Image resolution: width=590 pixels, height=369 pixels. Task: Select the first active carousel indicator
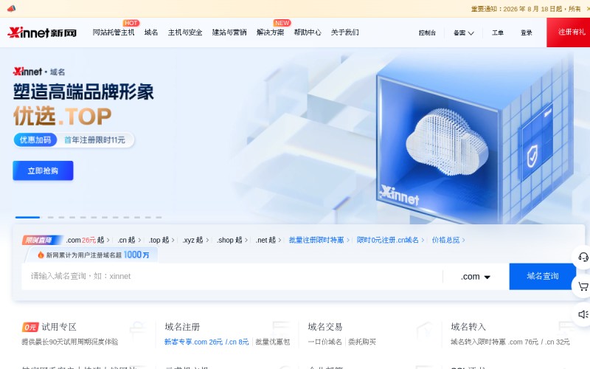(27, 217)
